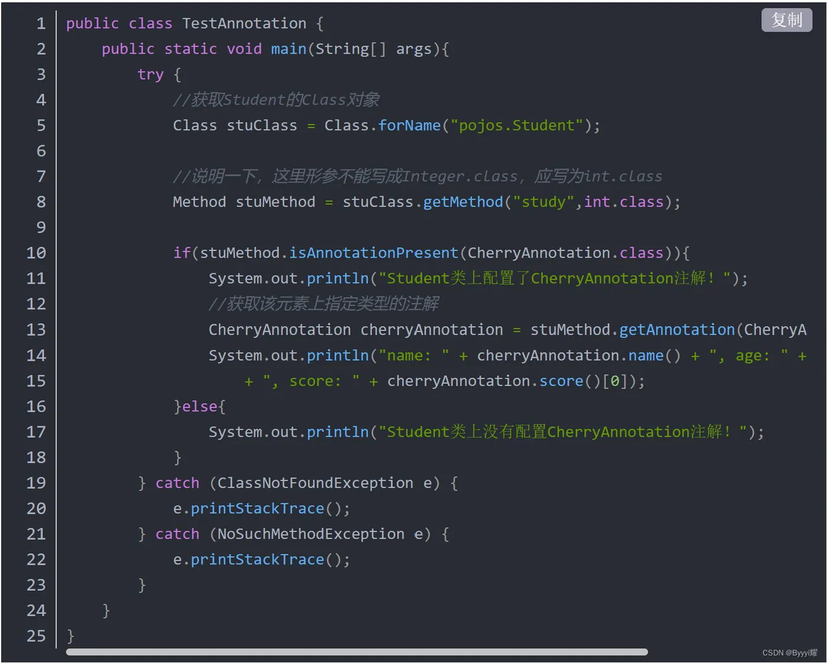Click printStackTrace on line 22

[x=257, y=560]
